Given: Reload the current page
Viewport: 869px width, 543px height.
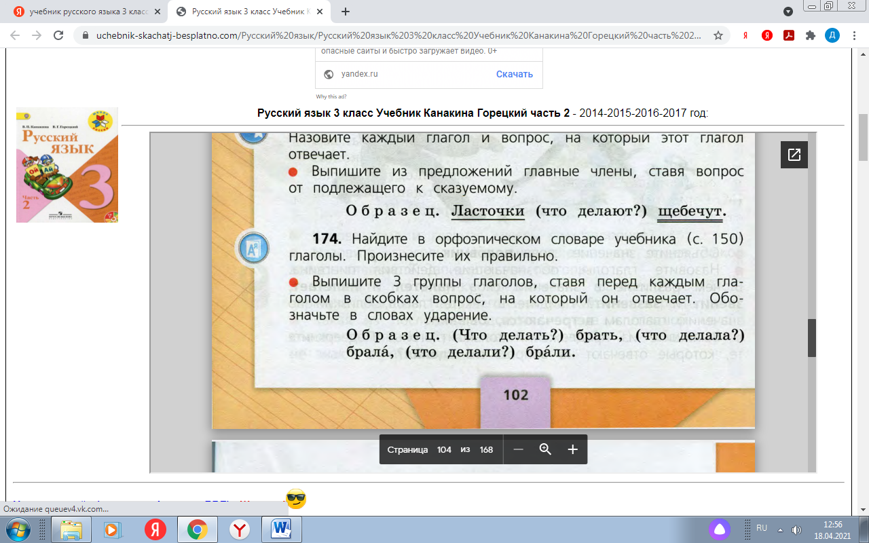Looking at the screenshot, I should tap(58, 35).
